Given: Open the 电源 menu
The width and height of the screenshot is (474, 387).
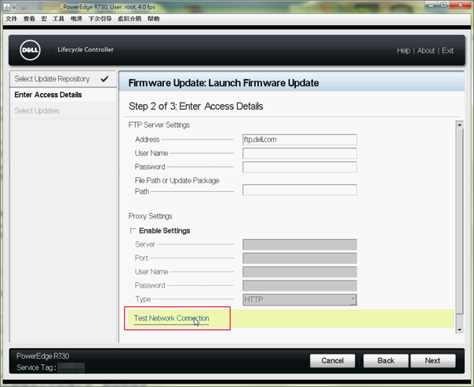Looking at the screenshot, I should (76, 19).
